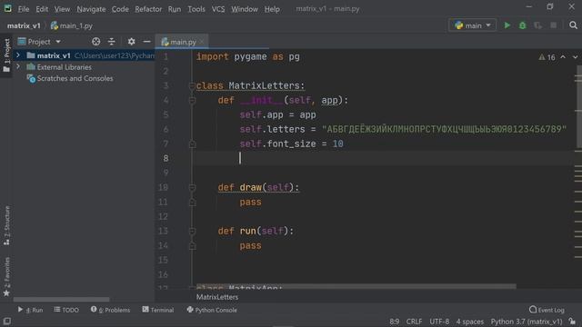
Task: Run with coverage icon in toolbar
Action: [x=537, y=25]
